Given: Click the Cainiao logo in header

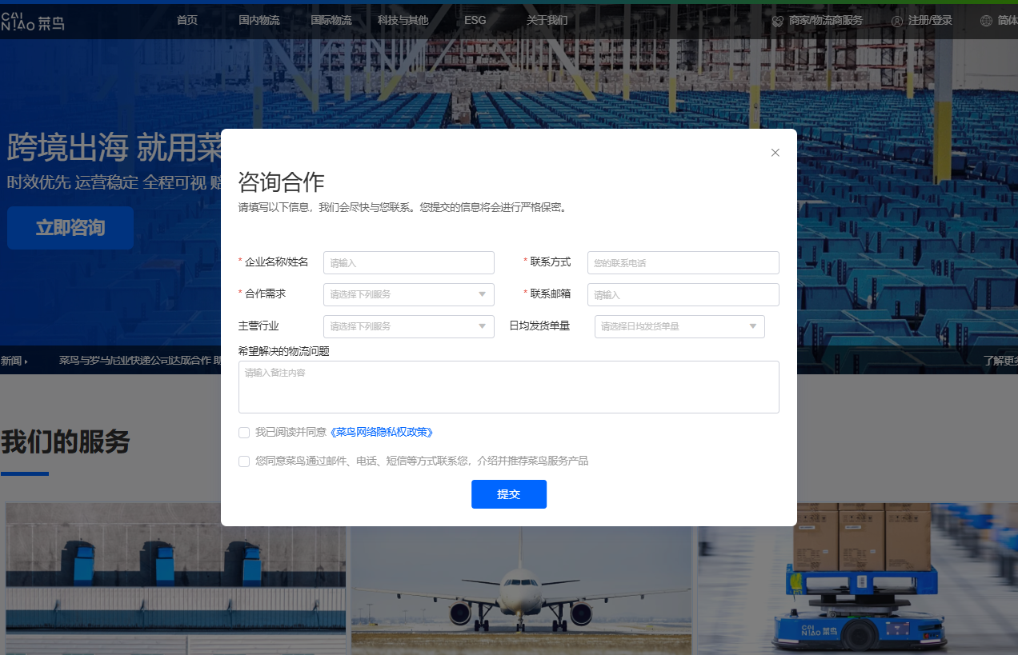Looking at the screenshot, I should pyautogui.click(x=33, y=22).
